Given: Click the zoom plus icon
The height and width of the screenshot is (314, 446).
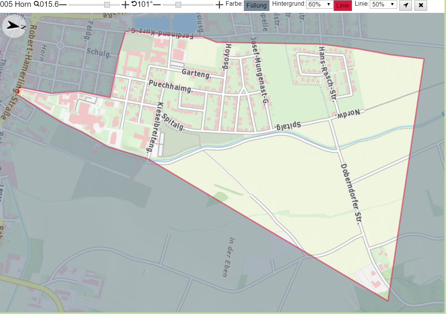Looking at the screenshot, I should tap(125, 5).
